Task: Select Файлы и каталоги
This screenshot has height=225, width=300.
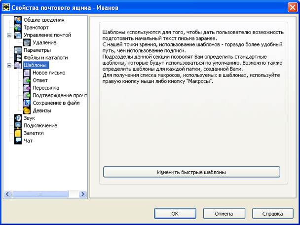Action: [45, 58]
